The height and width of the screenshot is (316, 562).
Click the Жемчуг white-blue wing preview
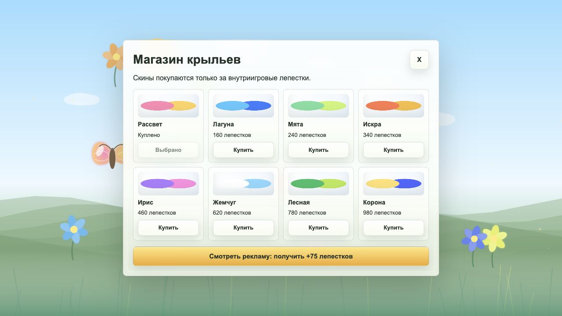click(243, 183)
